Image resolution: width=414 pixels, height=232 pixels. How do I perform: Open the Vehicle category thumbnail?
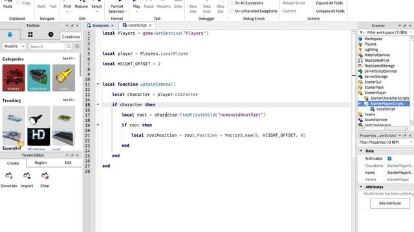14,78
